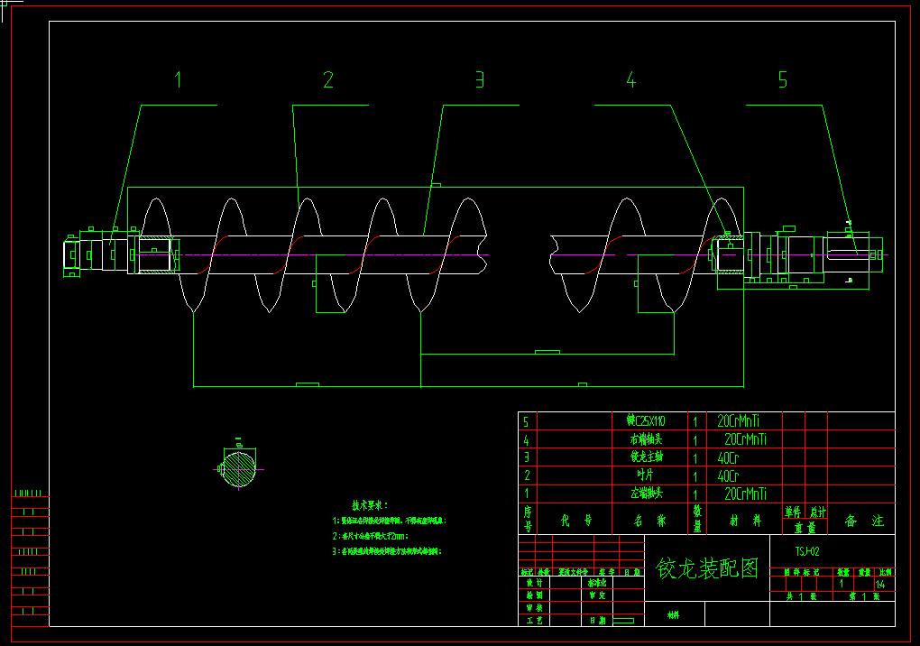Viewport: 920px width, 646px height.
Task: Select part callout number 1 above the screw
Action: (x=178, y=79)
